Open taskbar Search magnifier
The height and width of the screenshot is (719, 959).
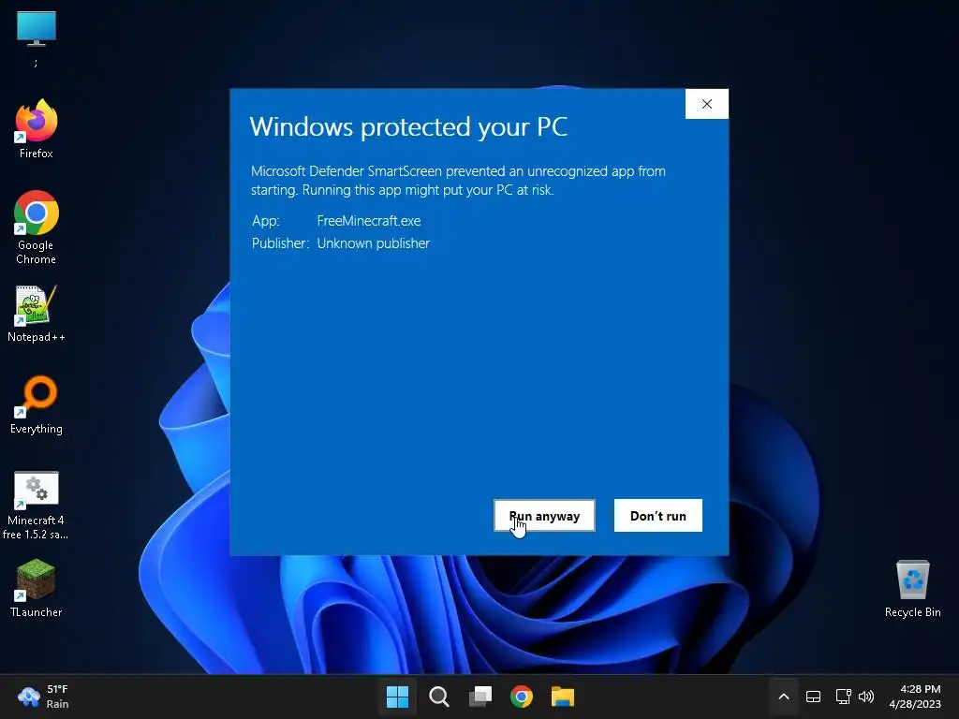438,697
